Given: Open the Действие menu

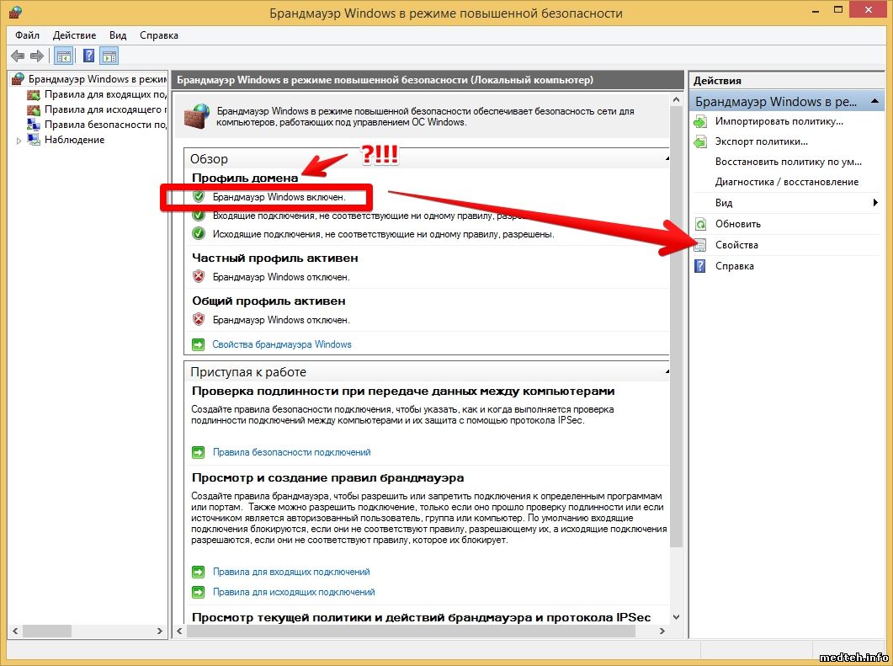Looking at the screenshot, I should click(x=75, y=35).
